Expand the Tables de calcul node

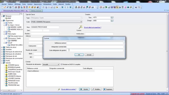pos(2,47)
